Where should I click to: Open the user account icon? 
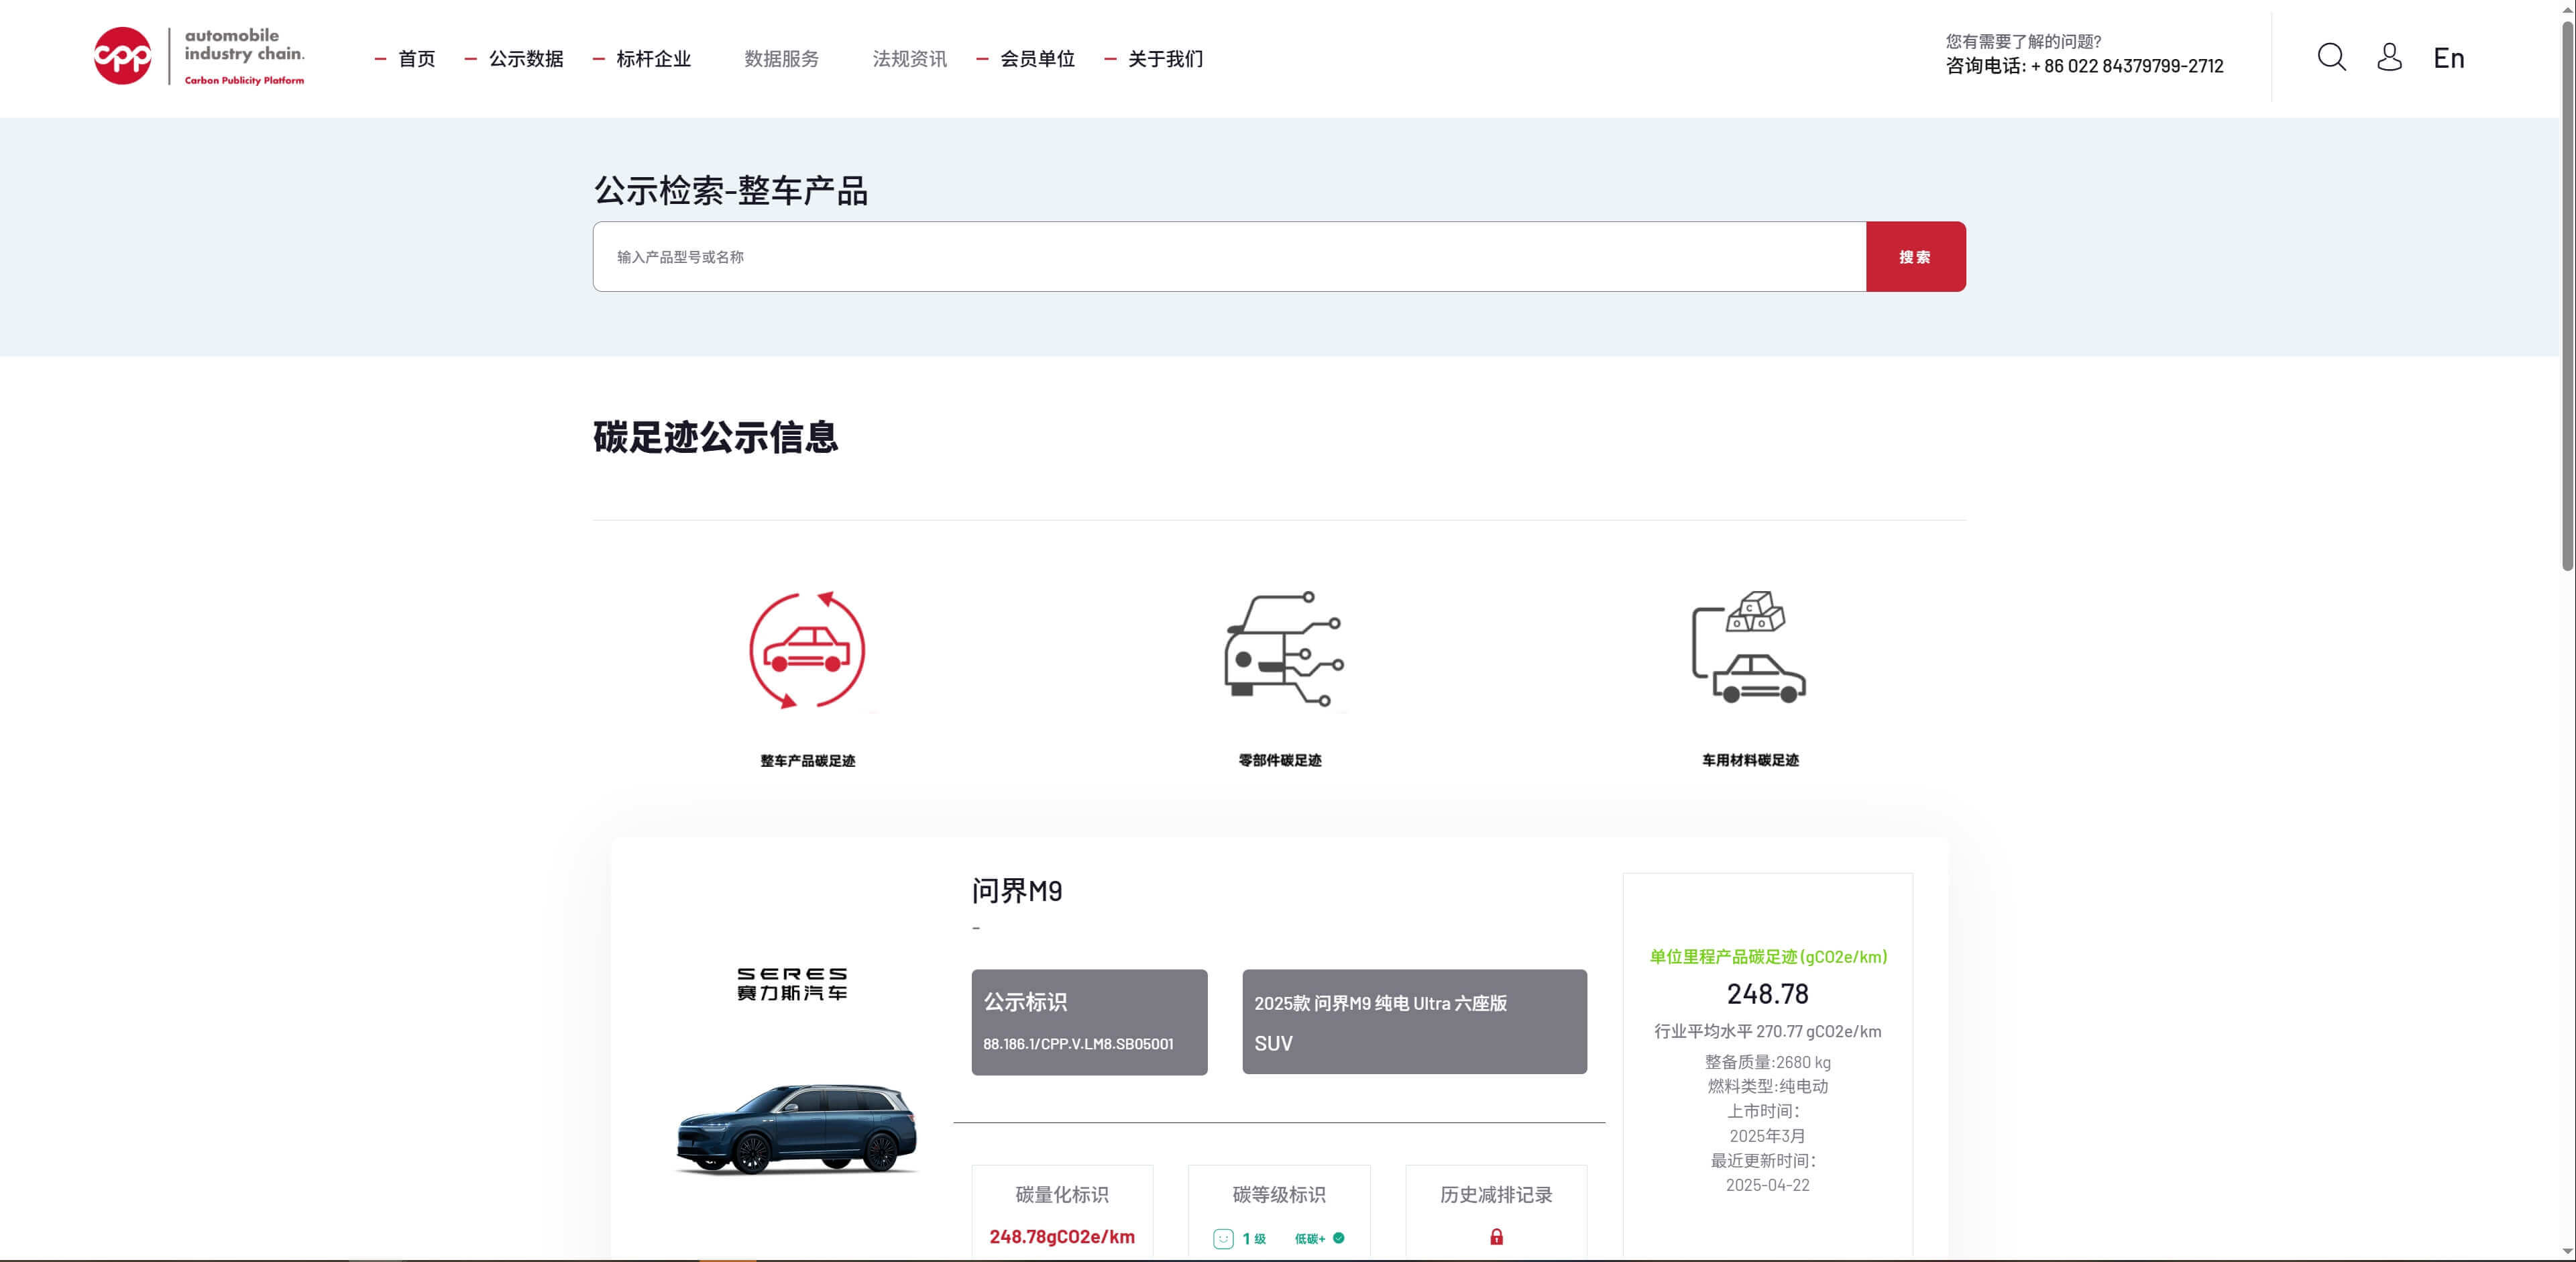[2389, 57]
